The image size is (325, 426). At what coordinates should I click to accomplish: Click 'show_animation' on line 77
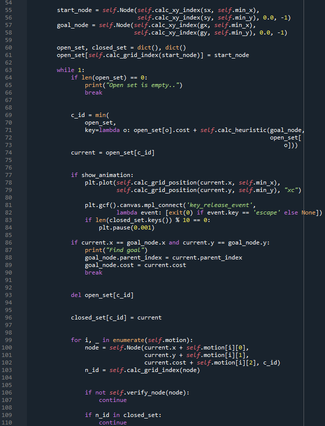point(106,175)
